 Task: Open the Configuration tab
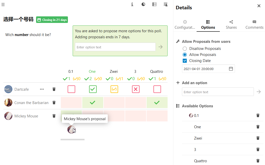[185, 25]
